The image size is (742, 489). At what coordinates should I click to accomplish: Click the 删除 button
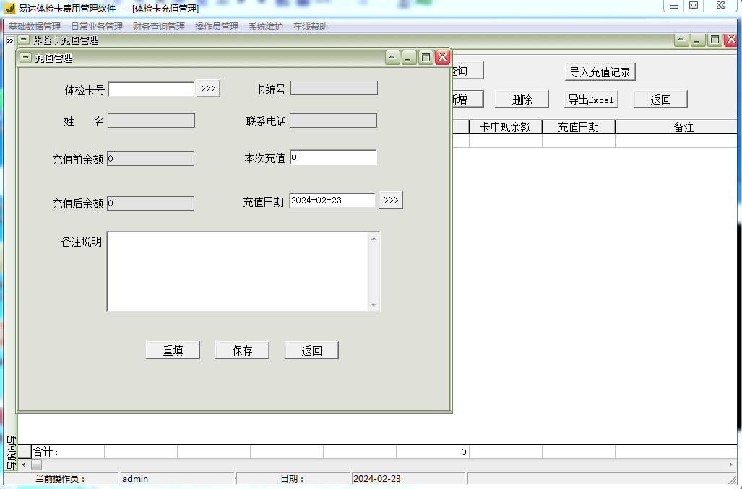click(x=522, y=100)
